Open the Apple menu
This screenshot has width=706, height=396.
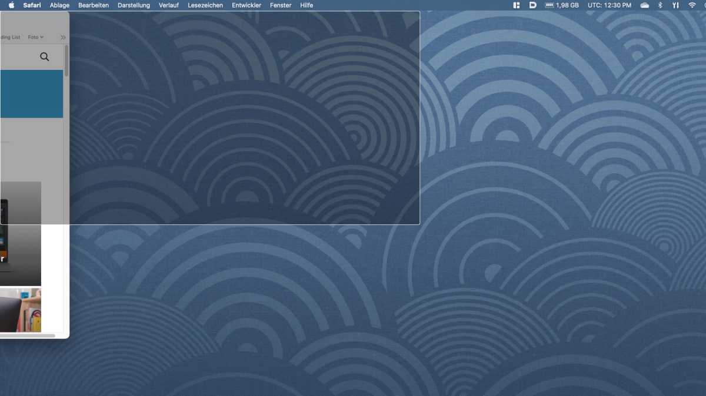(11, 5)
